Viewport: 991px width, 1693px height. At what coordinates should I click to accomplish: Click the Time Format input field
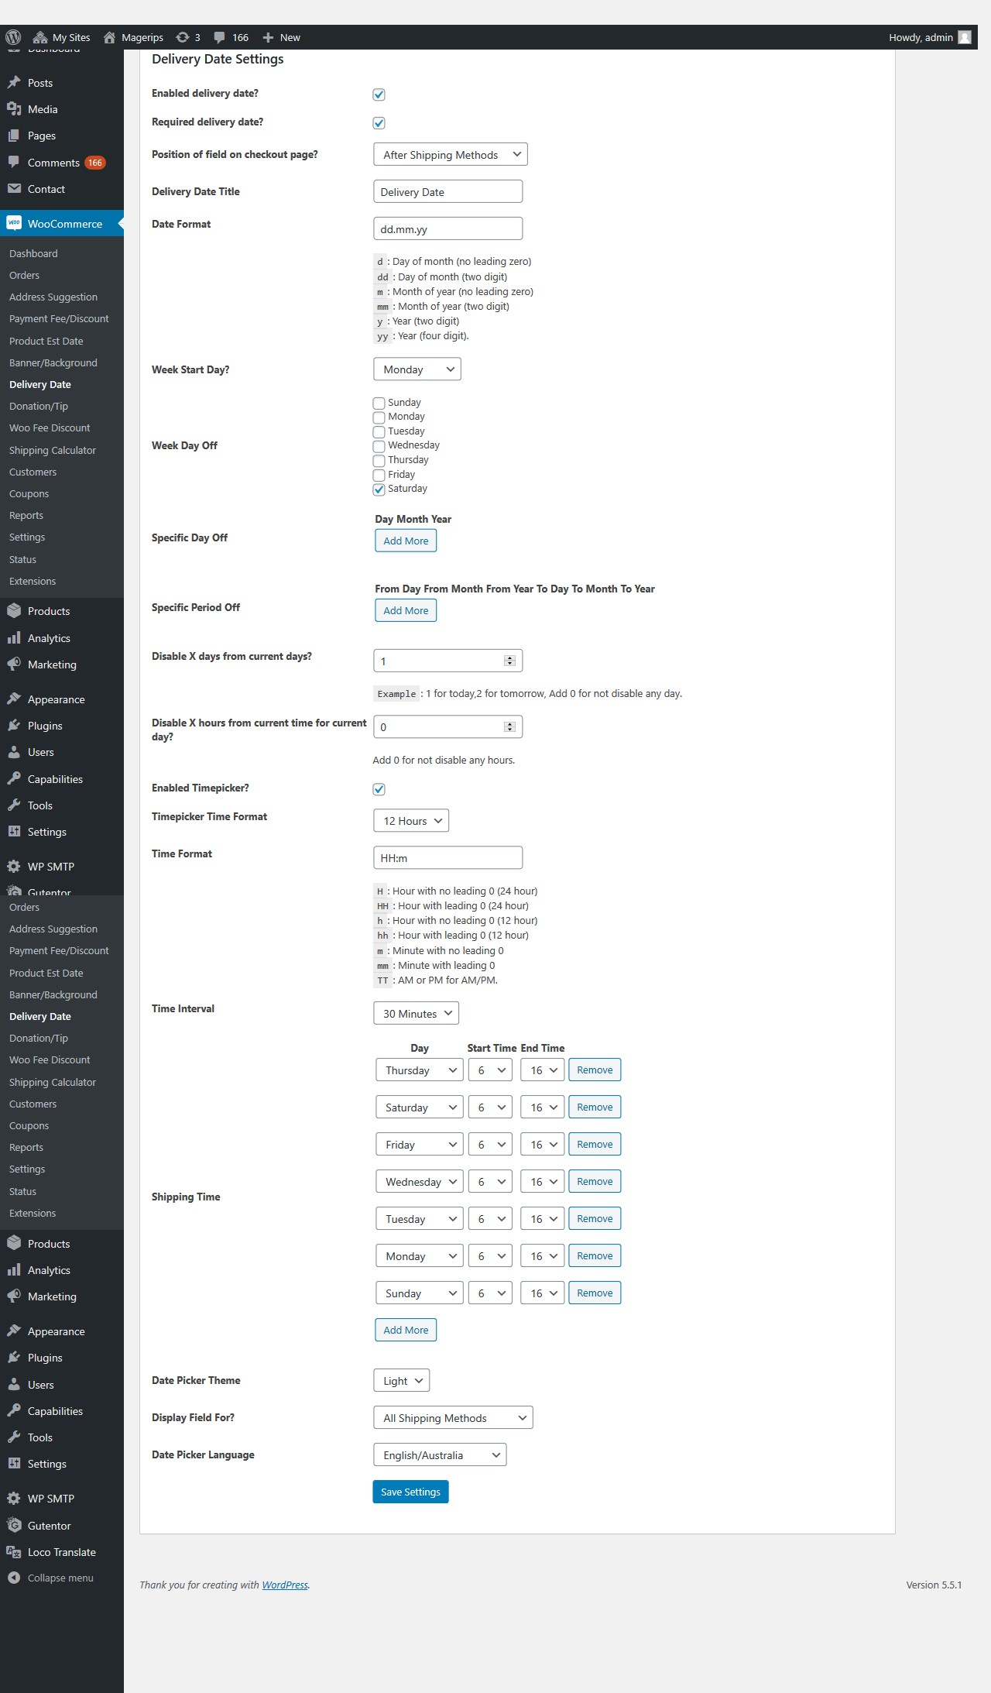[447, 857]
